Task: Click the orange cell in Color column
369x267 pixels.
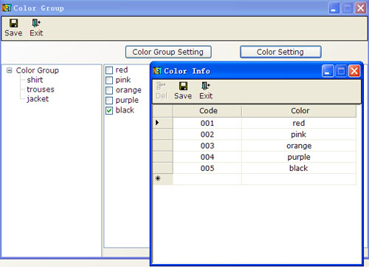Action: [x=299, y=146]
